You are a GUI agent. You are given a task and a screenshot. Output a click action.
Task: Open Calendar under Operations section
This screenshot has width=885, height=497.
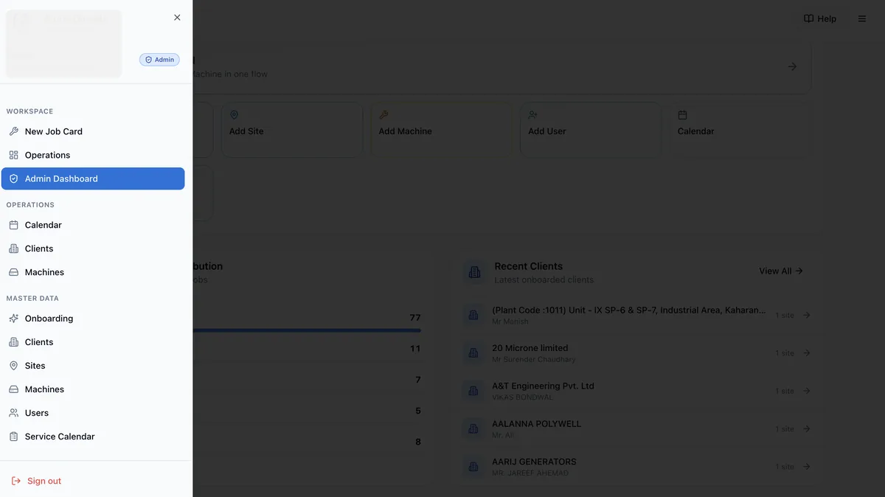[93, 225]
